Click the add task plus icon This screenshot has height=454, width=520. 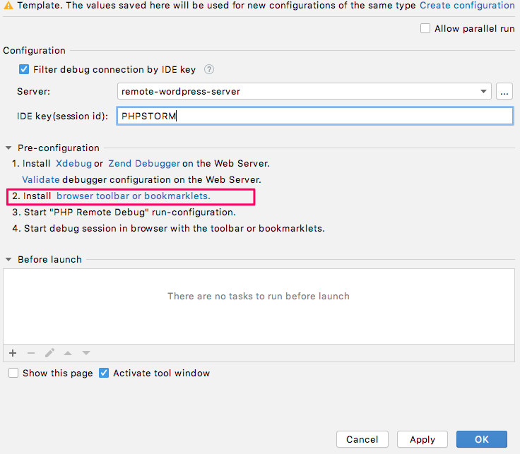13,353
